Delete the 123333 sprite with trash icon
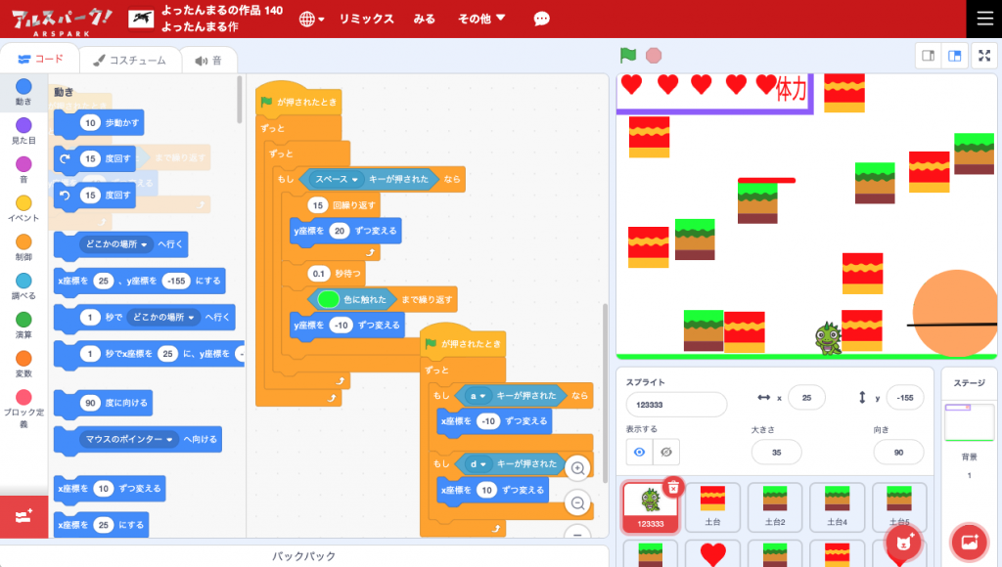The width and height of the screenshot is (1002, 567). (x=673, y=488)
